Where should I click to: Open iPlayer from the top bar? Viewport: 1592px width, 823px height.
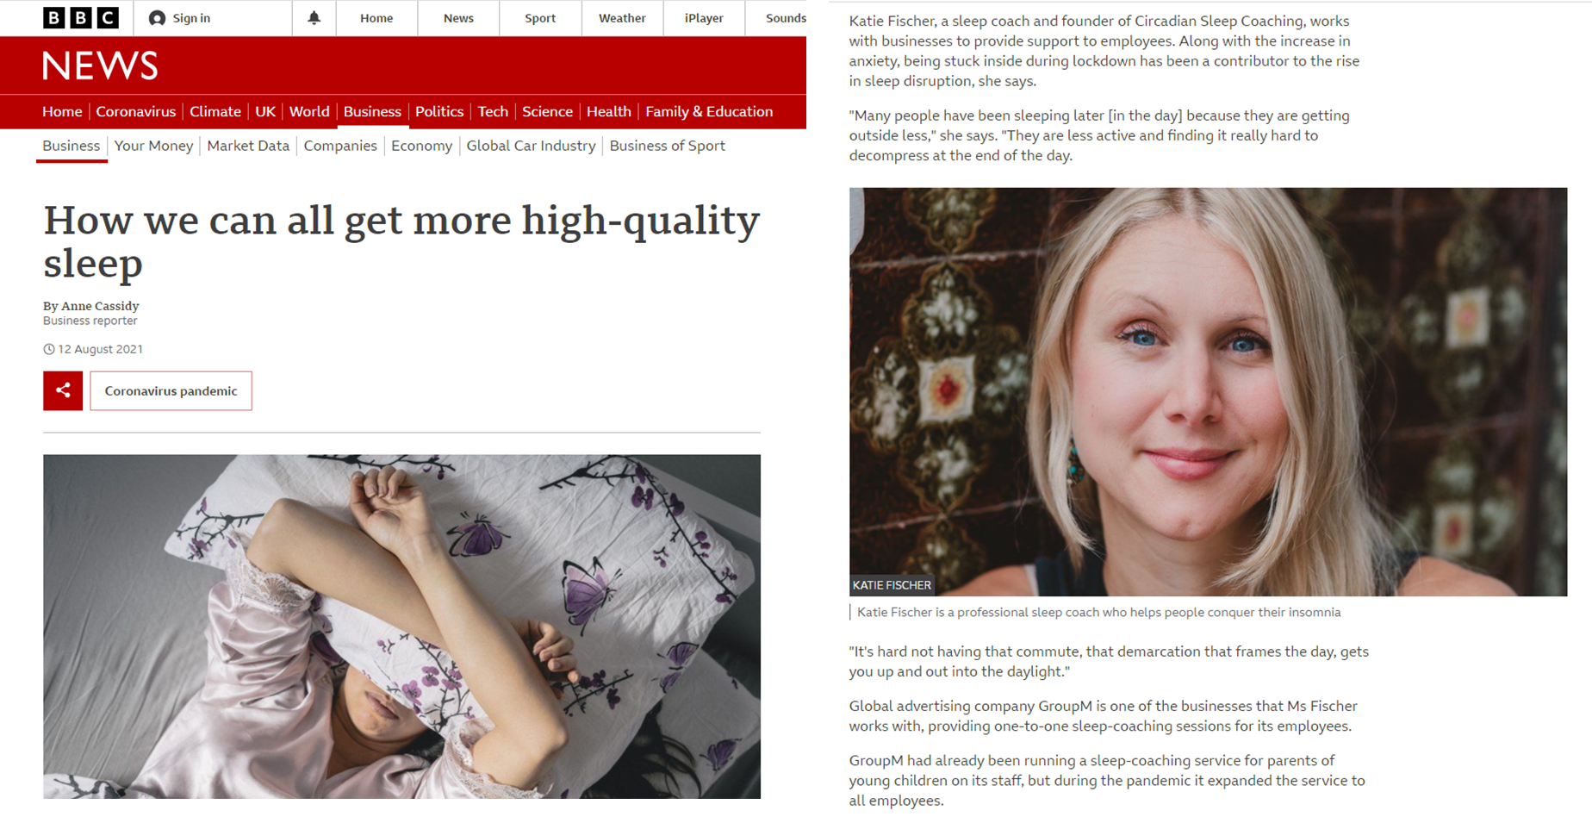point(704,18)
